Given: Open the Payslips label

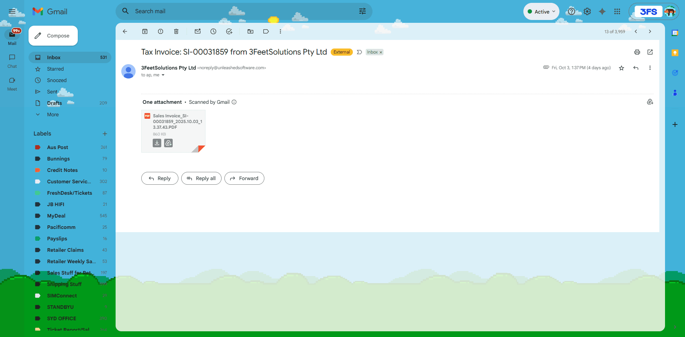Looking at the screenshot, I should 70,239.
